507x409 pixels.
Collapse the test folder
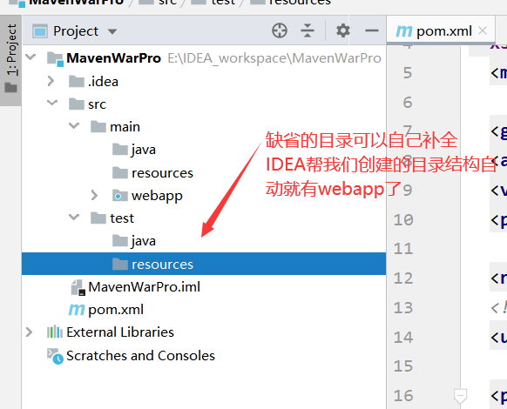(x=74, y=217)
